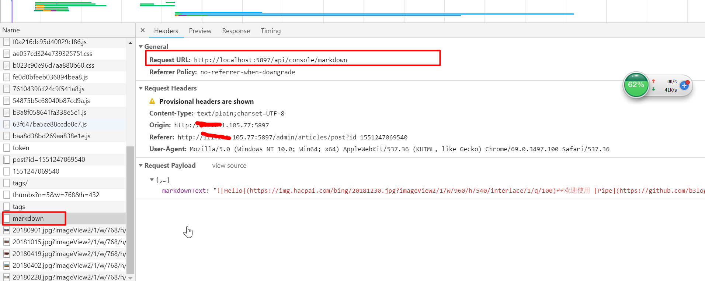Select 63f647ba5ce88ccde0c7.js request
Screen dimensions: 705x281
pyautogui.click(x=63, y=124)
